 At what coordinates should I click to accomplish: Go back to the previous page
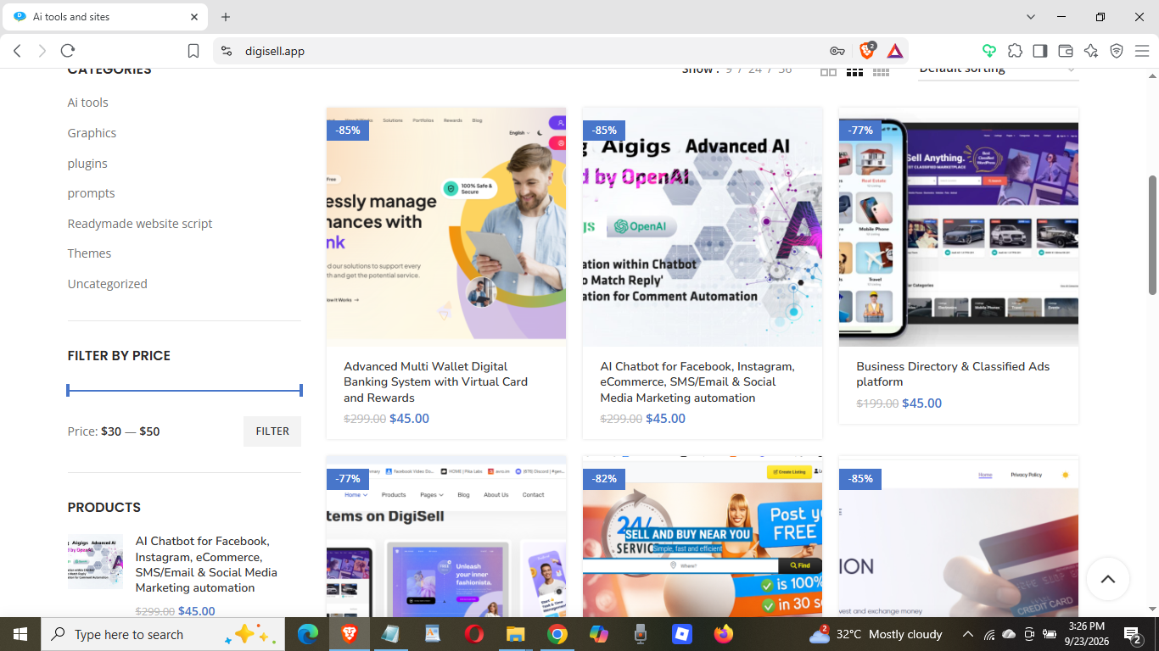[x=17, y=51]
